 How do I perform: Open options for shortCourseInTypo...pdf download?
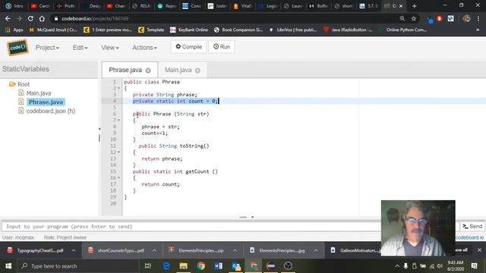pyautogui.click(x=154, y=250)
